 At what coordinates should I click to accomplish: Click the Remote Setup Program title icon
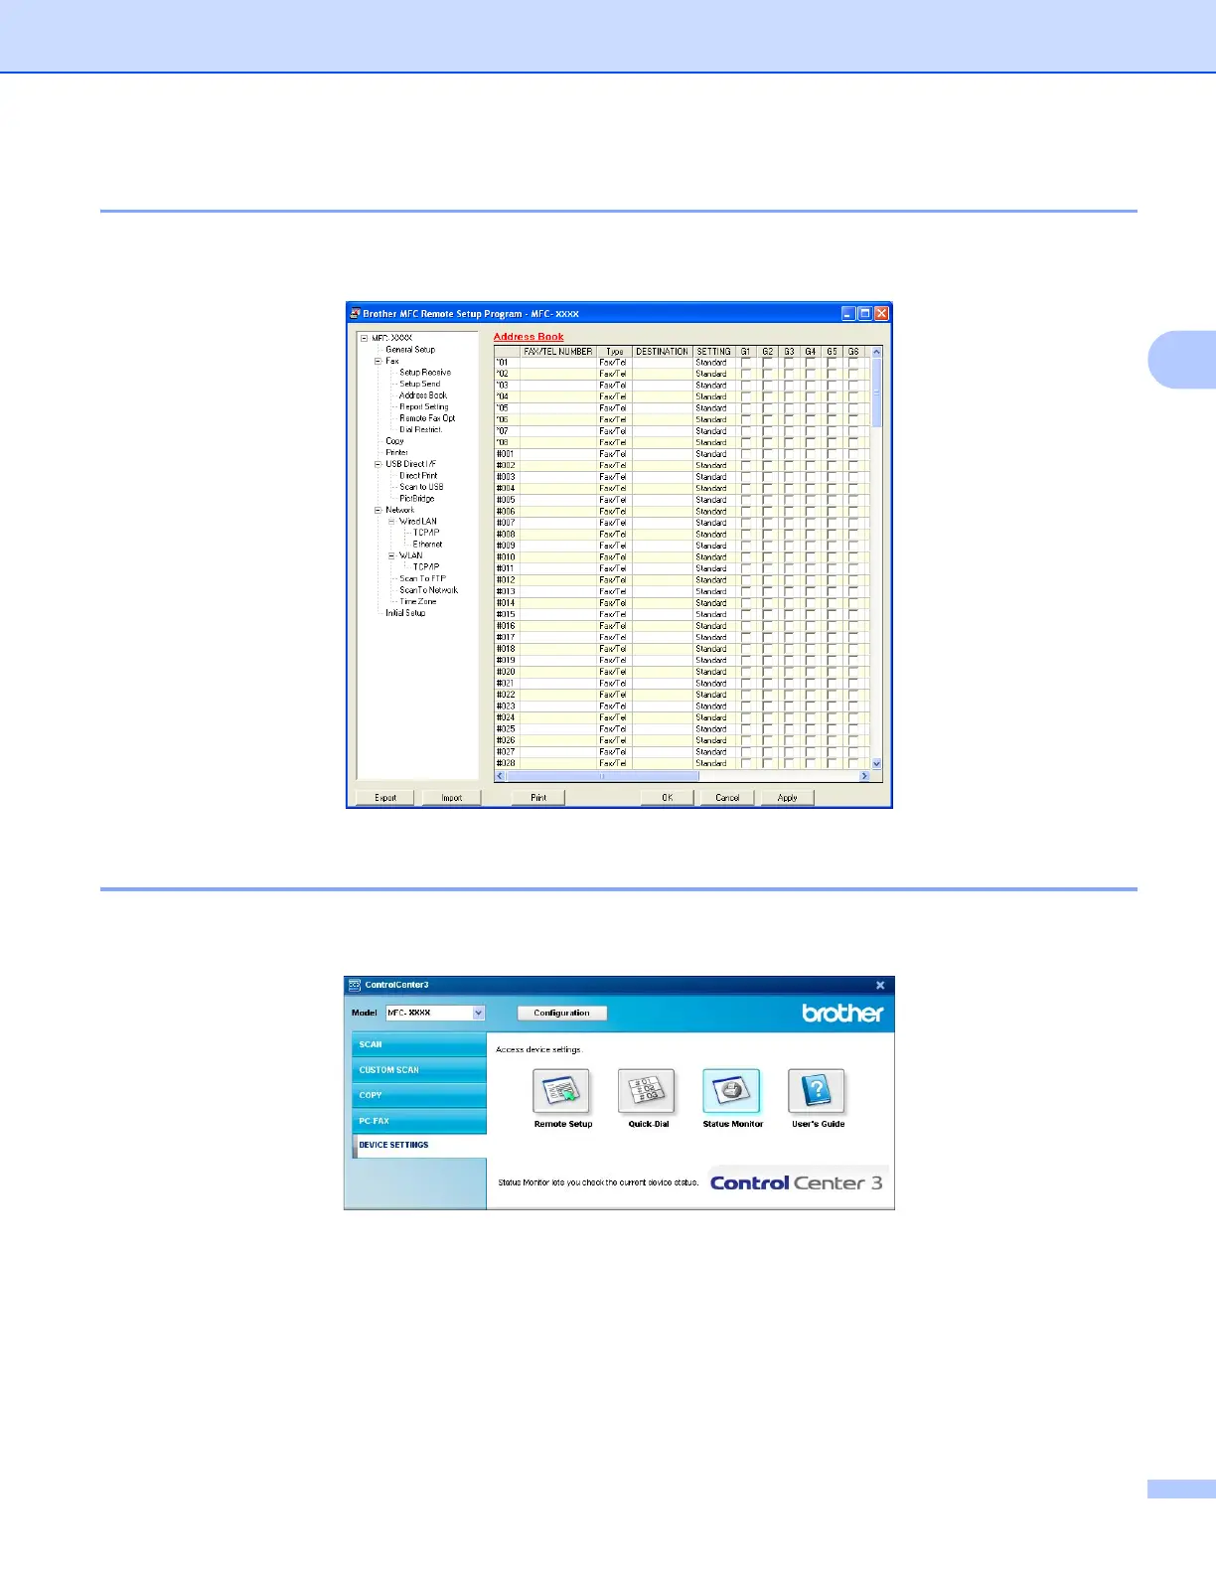point(356,313)
